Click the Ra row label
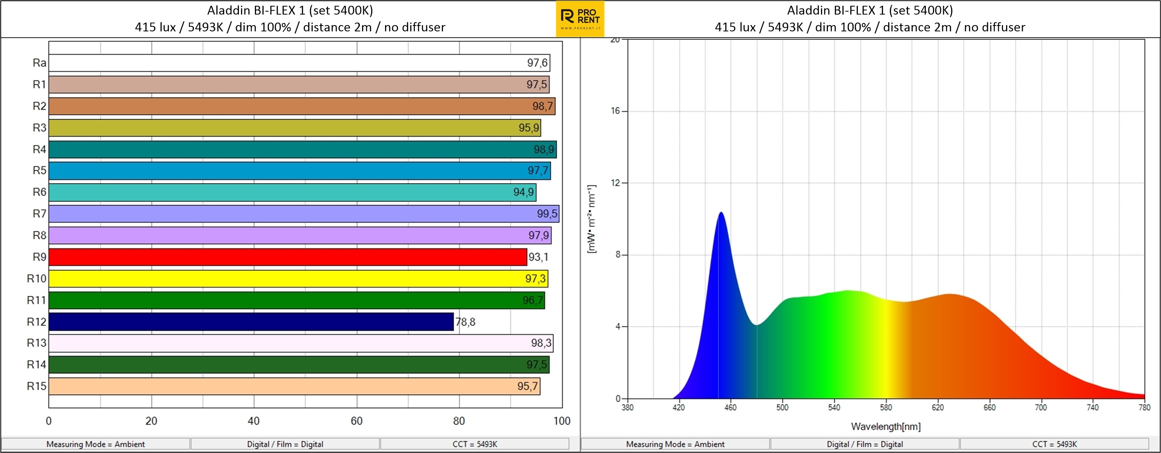Screen dimensions: 1161x453 tap(39, 63)
